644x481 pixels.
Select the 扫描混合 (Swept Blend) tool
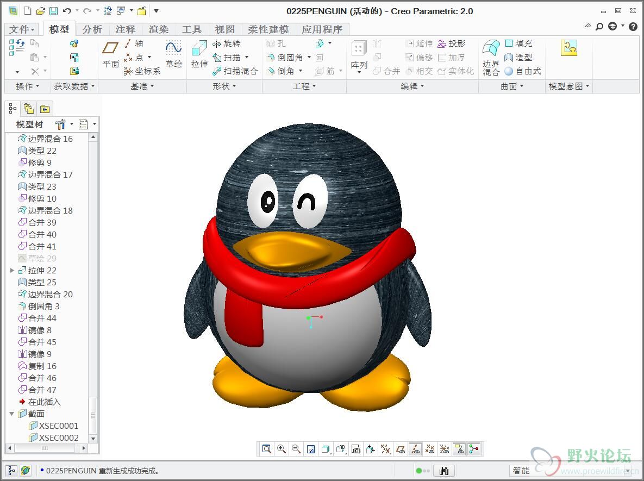point(235,71)
